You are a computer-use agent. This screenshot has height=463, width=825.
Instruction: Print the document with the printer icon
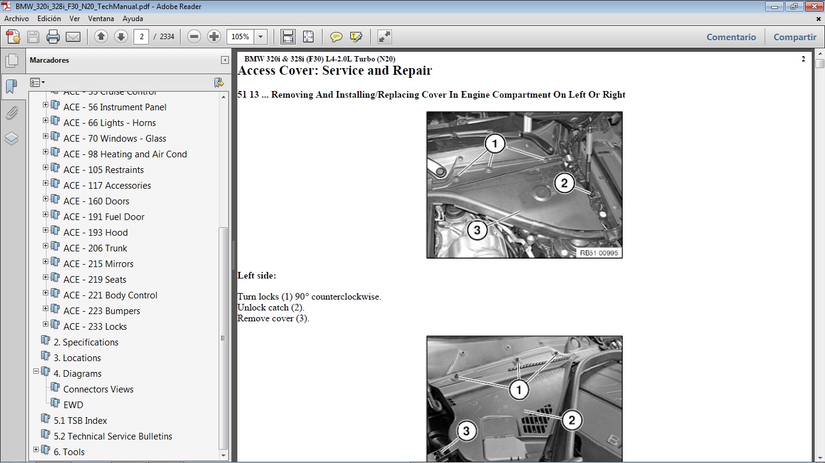(53, 37)
